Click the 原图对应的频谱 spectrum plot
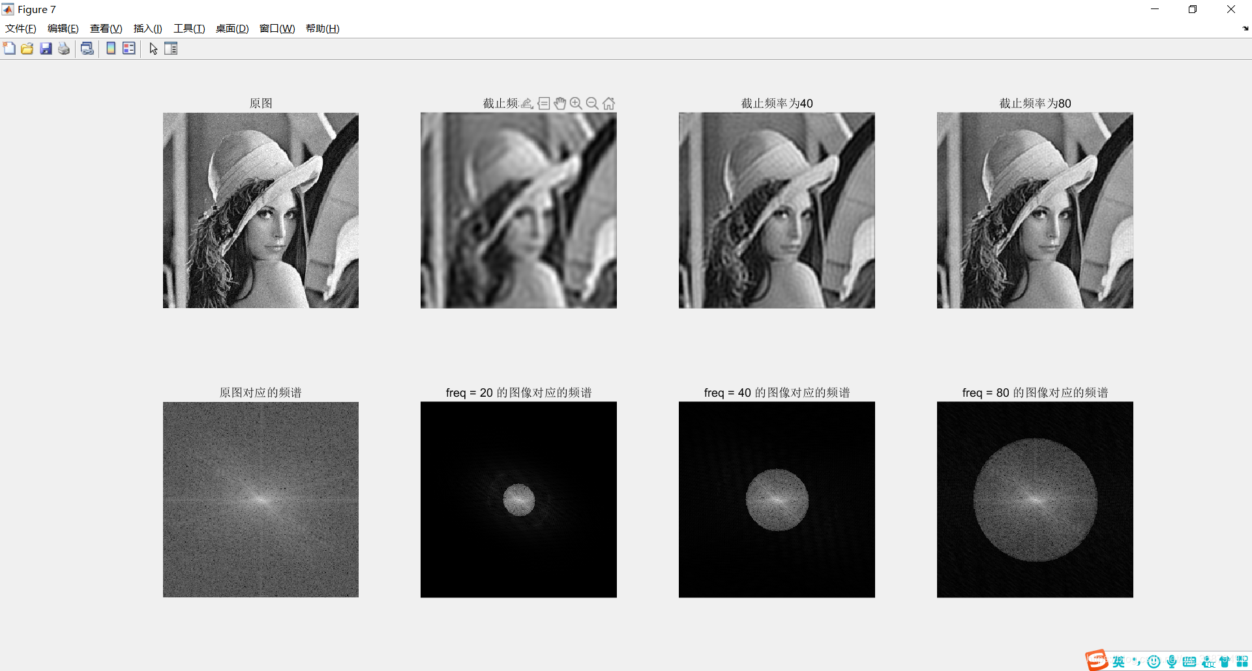 pos(261,500)
